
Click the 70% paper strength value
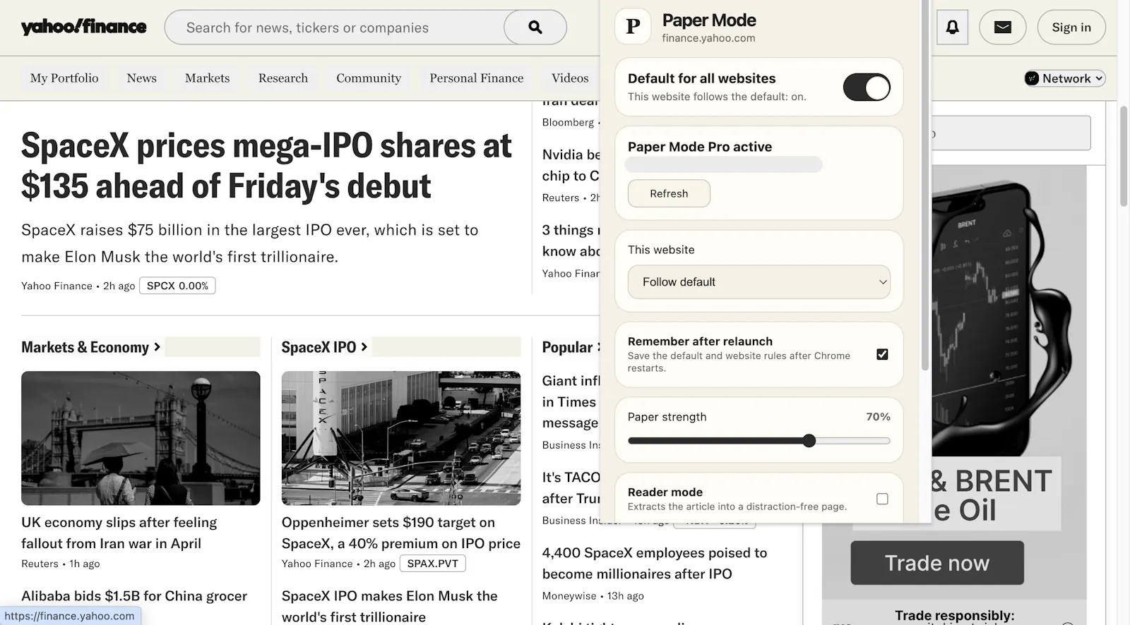878,417
